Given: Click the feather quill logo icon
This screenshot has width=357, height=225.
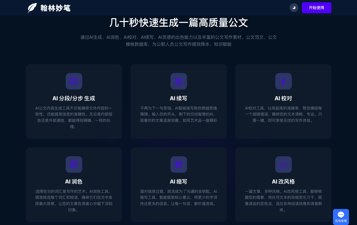Looking at the screenshot, I should 32,8.
